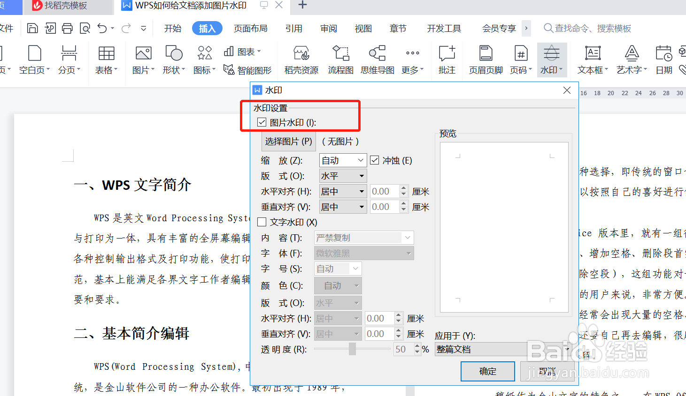Viewport: 686px width, 396px height.
Task: Click the Save icon in quick access toolbar
Action: (x=32, y=29)
